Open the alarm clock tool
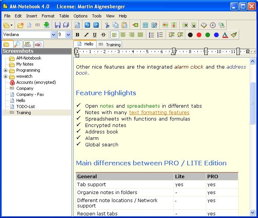The width and height of the screenshot is (258, 218). pos(213,25)
